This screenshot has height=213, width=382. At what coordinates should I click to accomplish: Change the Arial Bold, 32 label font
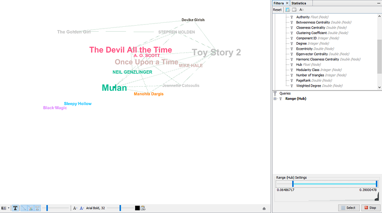pos(95,208)
